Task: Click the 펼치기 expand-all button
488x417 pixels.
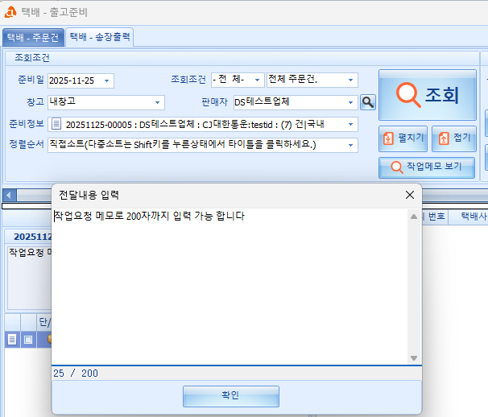Action: (x=403, y=138)
